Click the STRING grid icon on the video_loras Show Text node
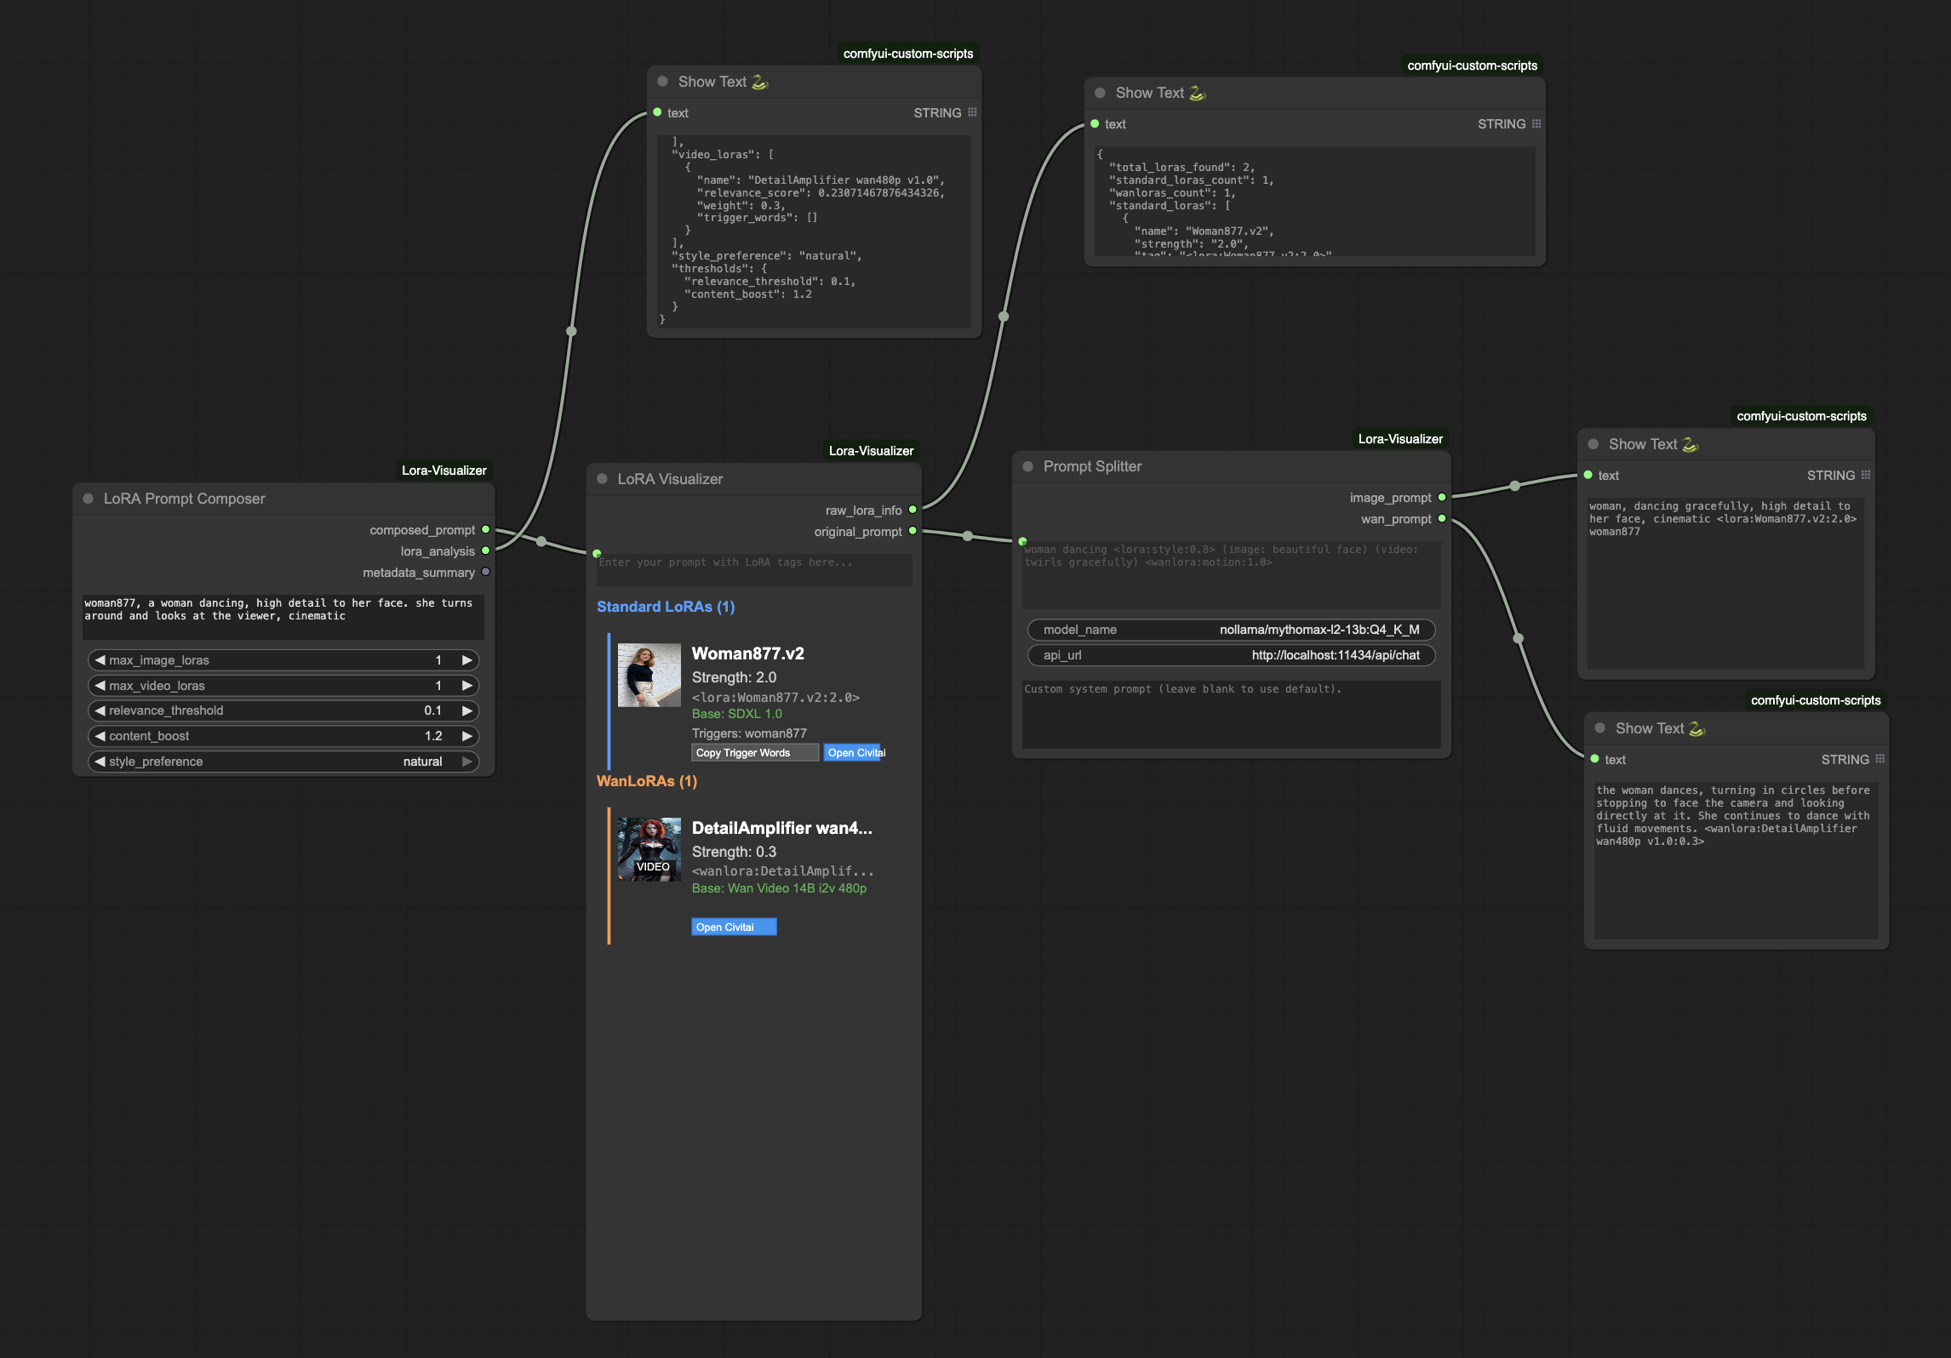The height and width of the screenshot is (1358, 1951). (x=972, y=112)
